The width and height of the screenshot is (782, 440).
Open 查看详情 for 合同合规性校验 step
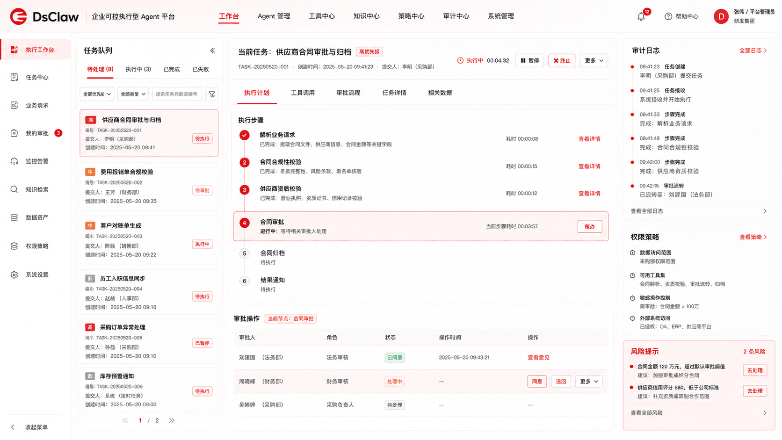pos(589,166)
